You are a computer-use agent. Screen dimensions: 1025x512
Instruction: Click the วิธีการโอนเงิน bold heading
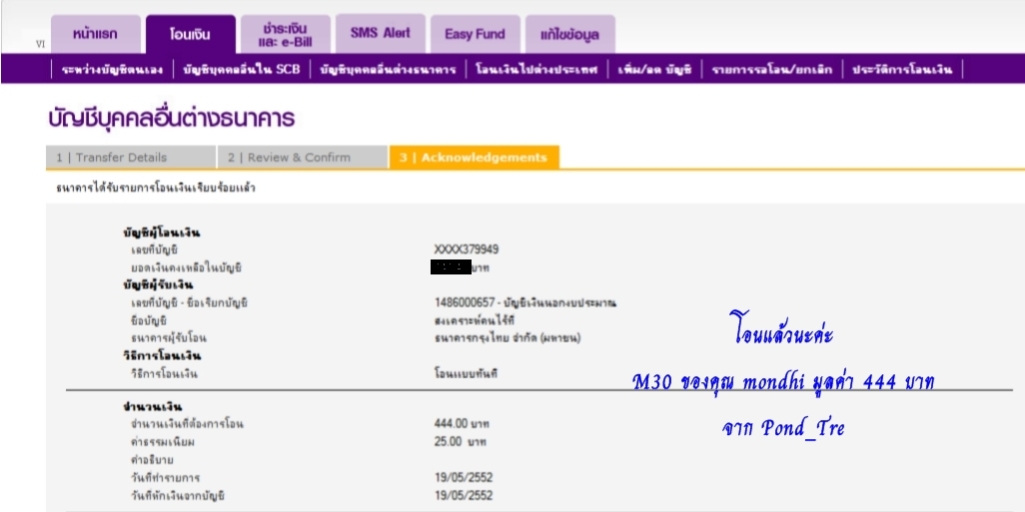click(x=162, y=356)
